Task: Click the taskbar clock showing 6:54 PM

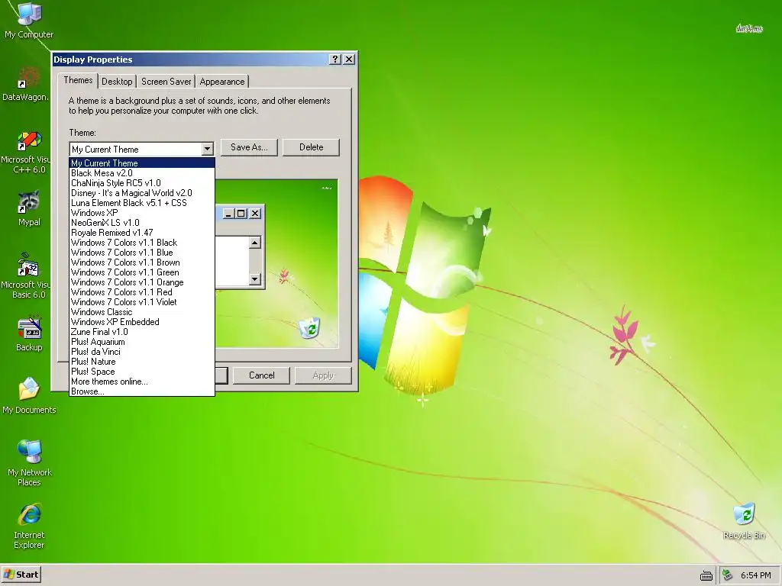Action: (755, 575)
